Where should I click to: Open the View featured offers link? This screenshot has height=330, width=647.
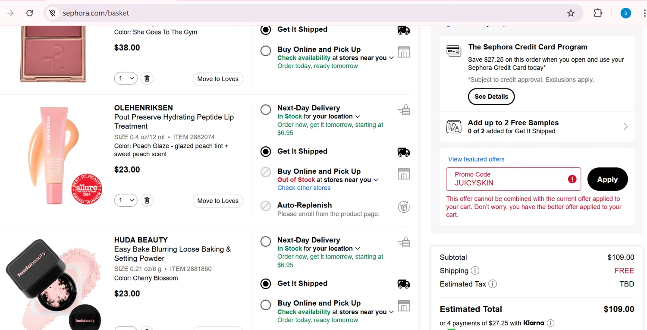[x=476, y=159]
